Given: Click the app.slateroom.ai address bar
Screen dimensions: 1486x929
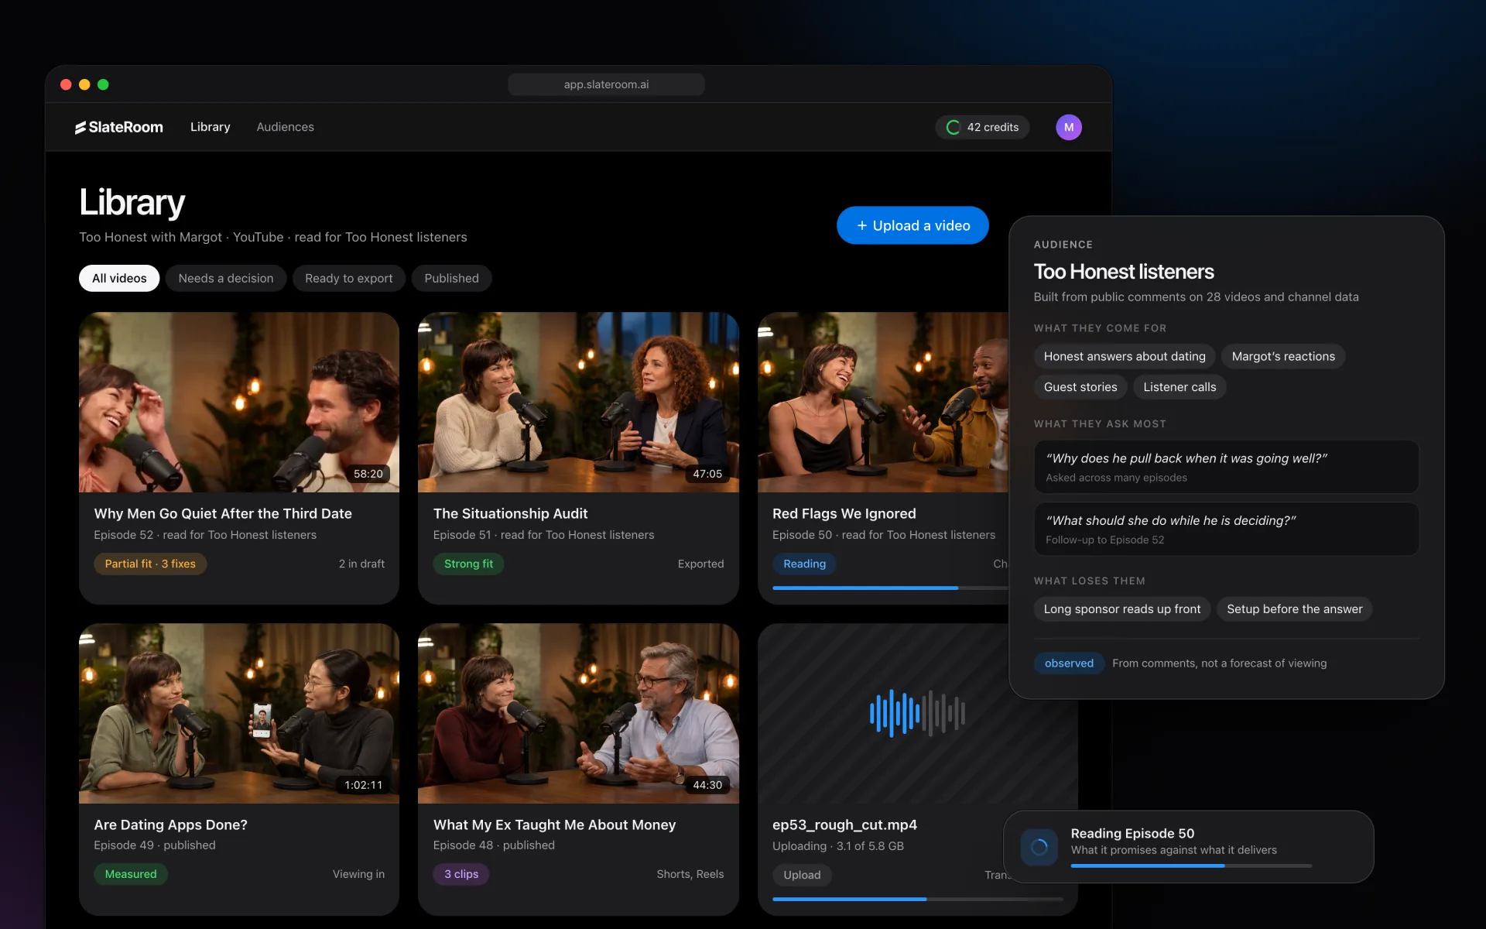Looking at the screenshot, I should (606, 84).
